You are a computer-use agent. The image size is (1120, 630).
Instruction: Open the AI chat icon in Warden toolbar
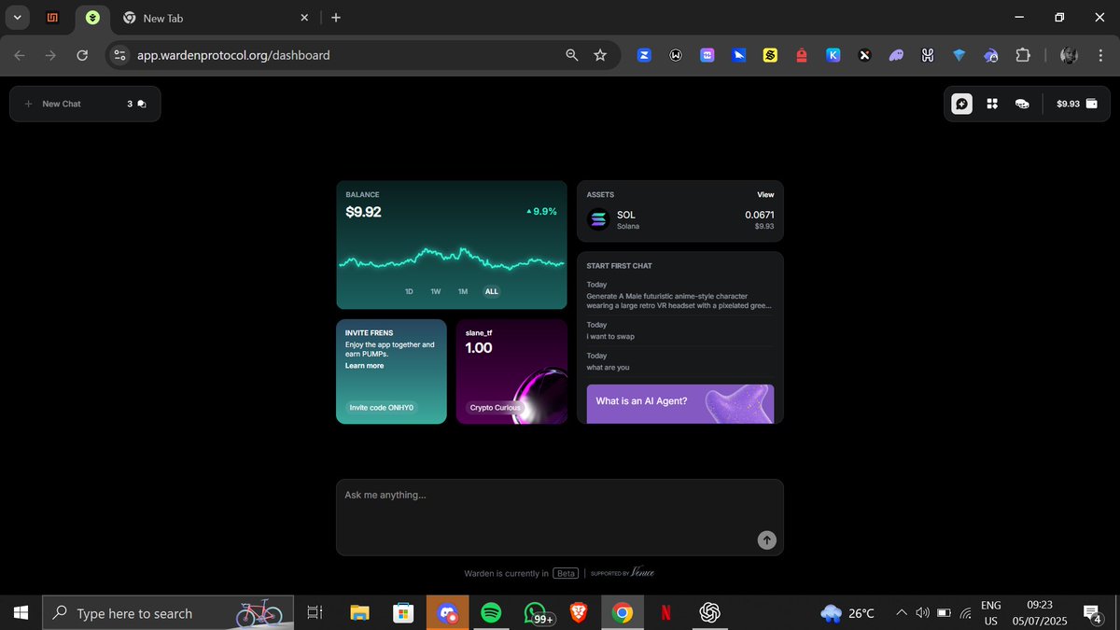point(962,104)
